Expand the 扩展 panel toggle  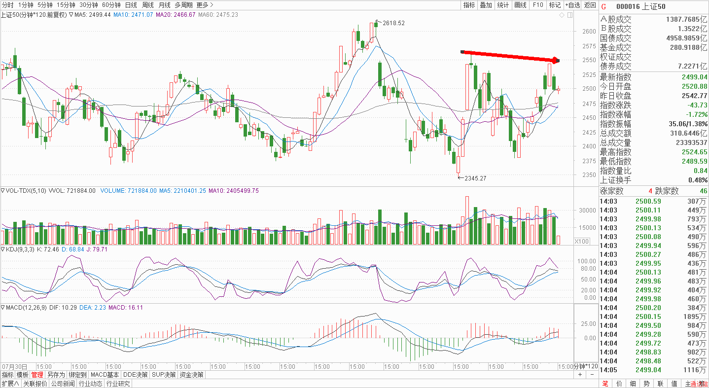click(10, 384)
